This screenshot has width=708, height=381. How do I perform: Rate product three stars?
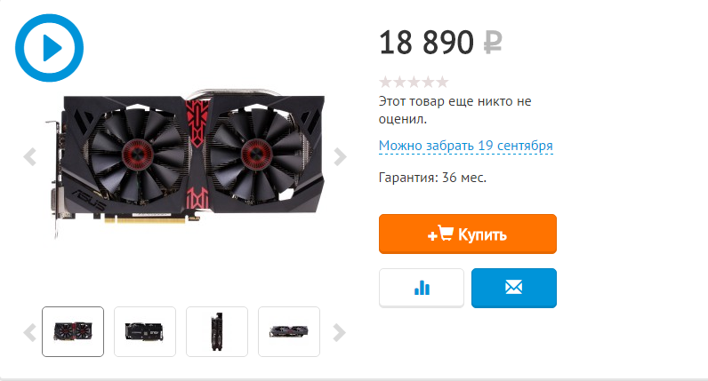pyautogui.click(x=414, y=82)
